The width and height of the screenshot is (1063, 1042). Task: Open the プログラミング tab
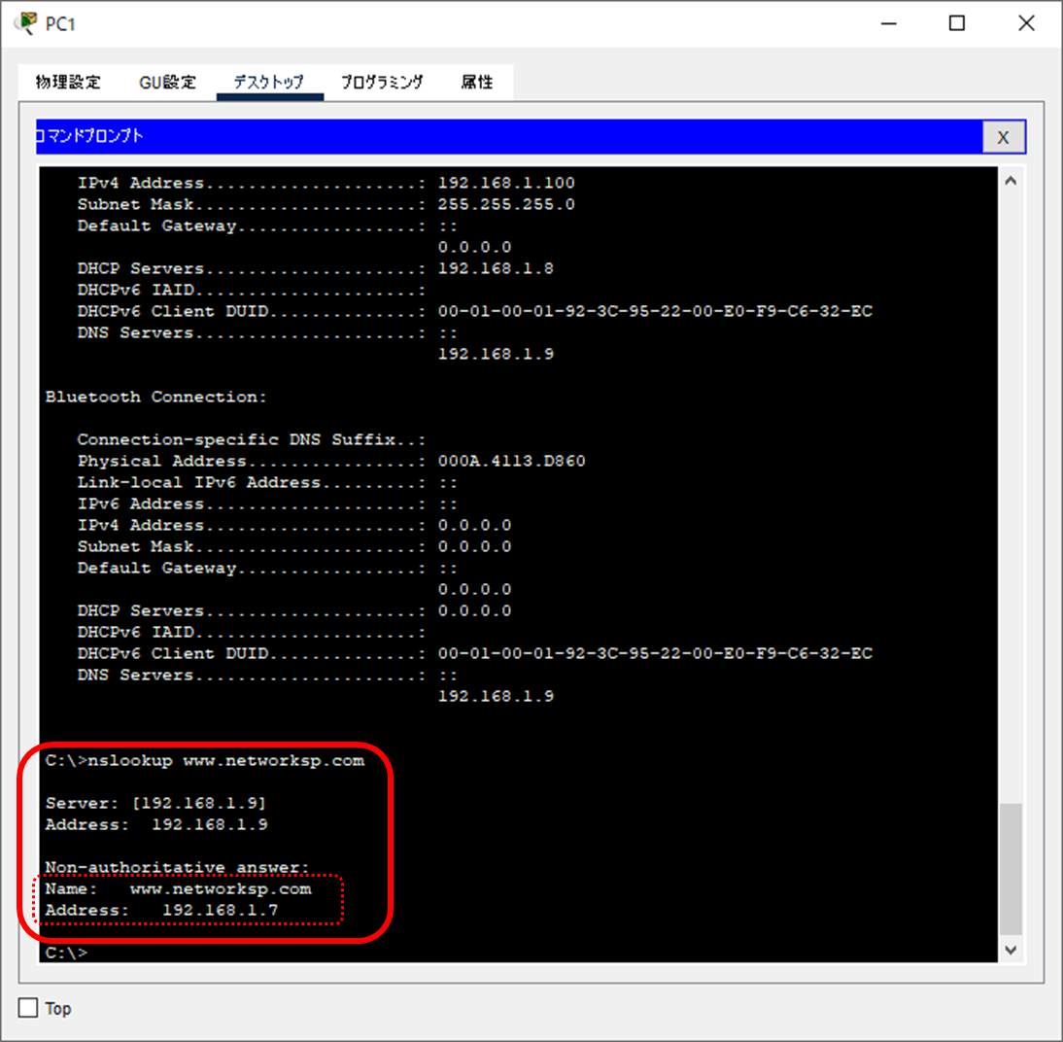pyautogui.click(x=382, y=82)
